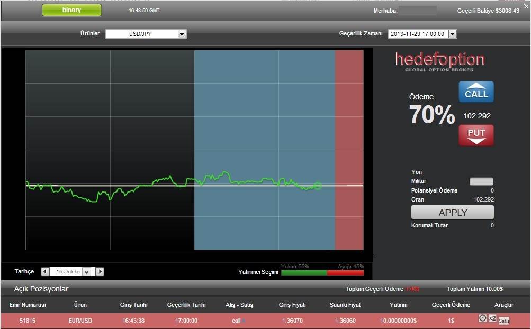The width and height of the screenshot is (531, 329).
Task: Click the previous history arrow next to Tarihçe
Action: point(45,271)
